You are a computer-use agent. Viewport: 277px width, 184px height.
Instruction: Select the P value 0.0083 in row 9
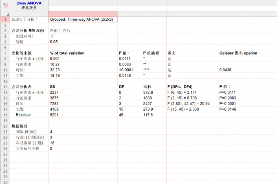coord(125,64)
